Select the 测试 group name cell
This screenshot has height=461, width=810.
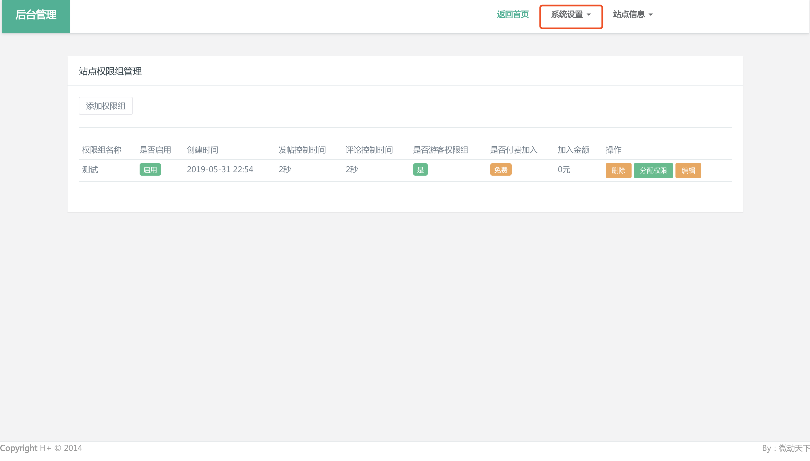90,170
